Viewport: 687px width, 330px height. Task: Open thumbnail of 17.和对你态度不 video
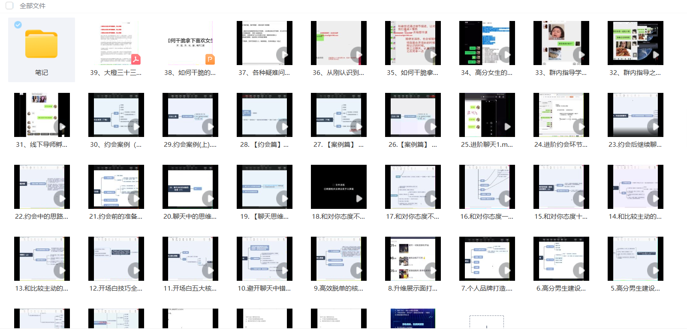(413, 187)
